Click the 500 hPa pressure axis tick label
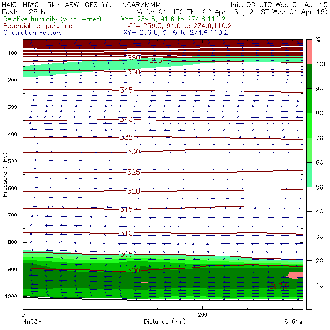The image size is (330, 330). click(12, 161)
